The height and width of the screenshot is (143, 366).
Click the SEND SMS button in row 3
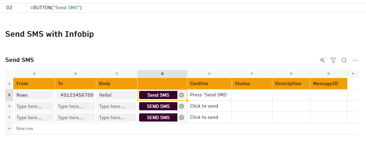(158, 106)
